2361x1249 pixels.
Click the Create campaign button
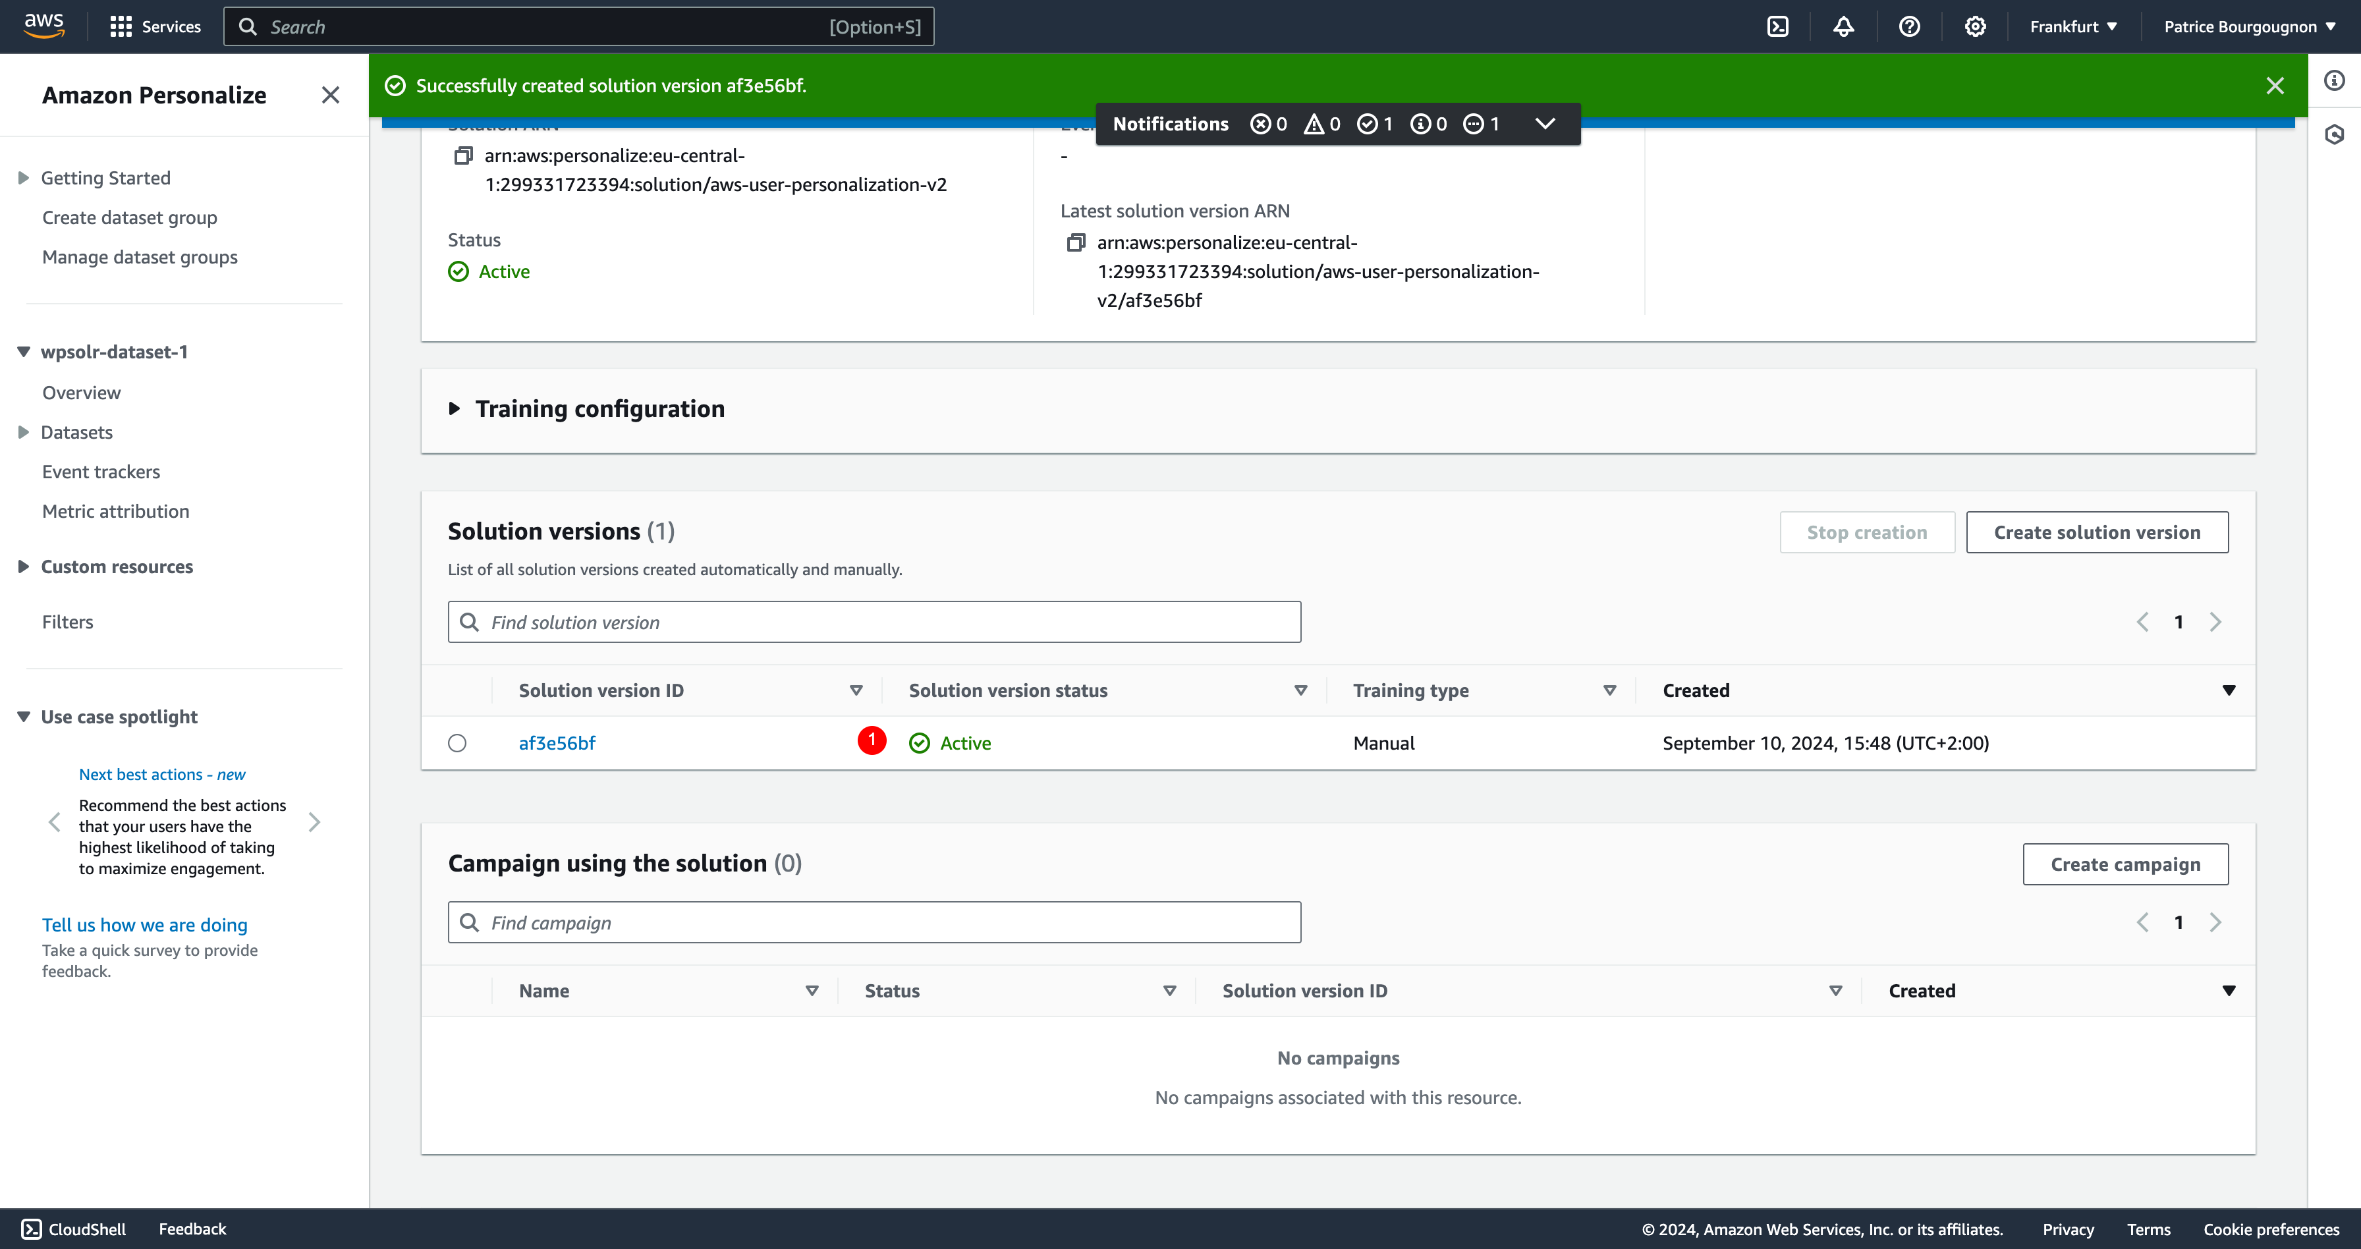click(x=2125, y=864)
